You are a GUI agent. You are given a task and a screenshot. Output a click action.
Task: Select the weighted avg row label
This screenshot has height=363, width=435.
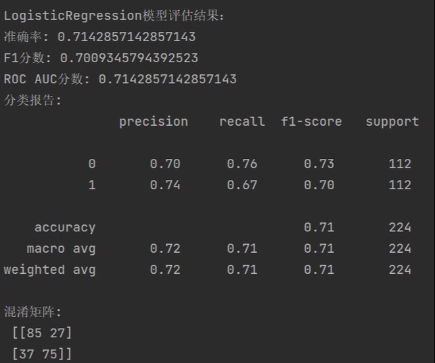tap(49, 270)
